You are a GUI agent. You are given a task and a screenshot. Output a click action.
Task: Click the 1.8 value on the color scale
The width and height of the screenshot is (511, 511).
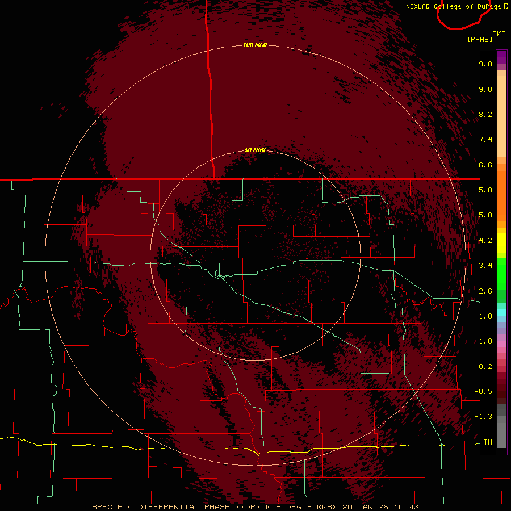point(485,316)
